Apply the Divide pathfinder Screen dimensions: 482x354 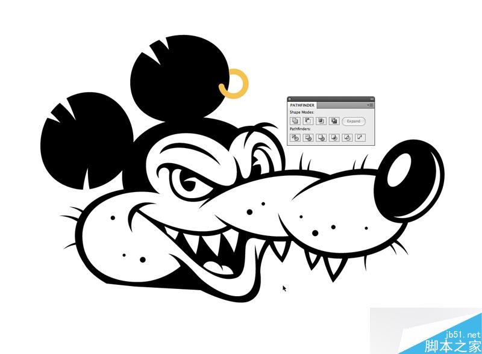(295, 138)
